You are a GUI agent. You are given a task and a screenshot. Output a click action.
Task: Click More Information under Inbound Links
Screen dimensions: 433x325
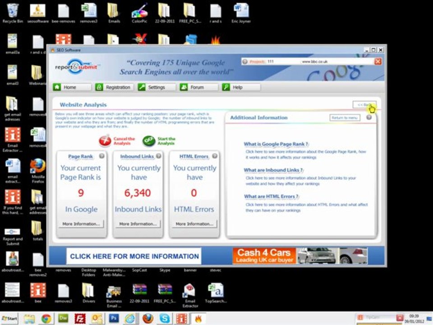138,224
